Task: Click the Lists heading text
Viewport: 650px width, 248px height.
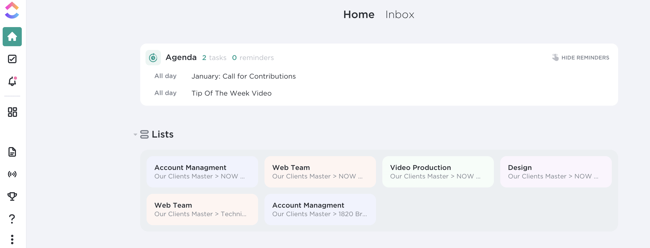Action: click(x=162, y=134)
